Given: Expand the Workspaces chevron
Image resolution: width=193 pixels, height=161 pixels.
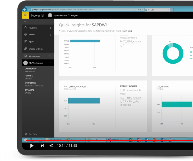Looking at the screenshot, I should [x=50, y=56].
